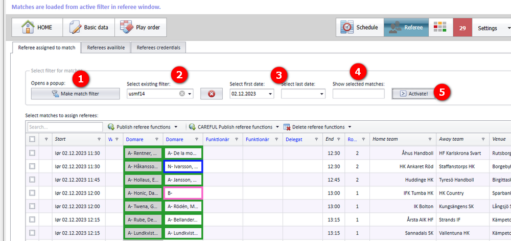The height and width of the screenshot is (241, 511).
Task: Click the red 29 notification badge
Action: (x=462, y=28)
